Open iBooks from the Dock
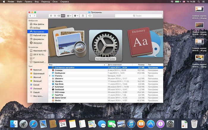Viewport: 208px width, 130px height. point(141,124)
